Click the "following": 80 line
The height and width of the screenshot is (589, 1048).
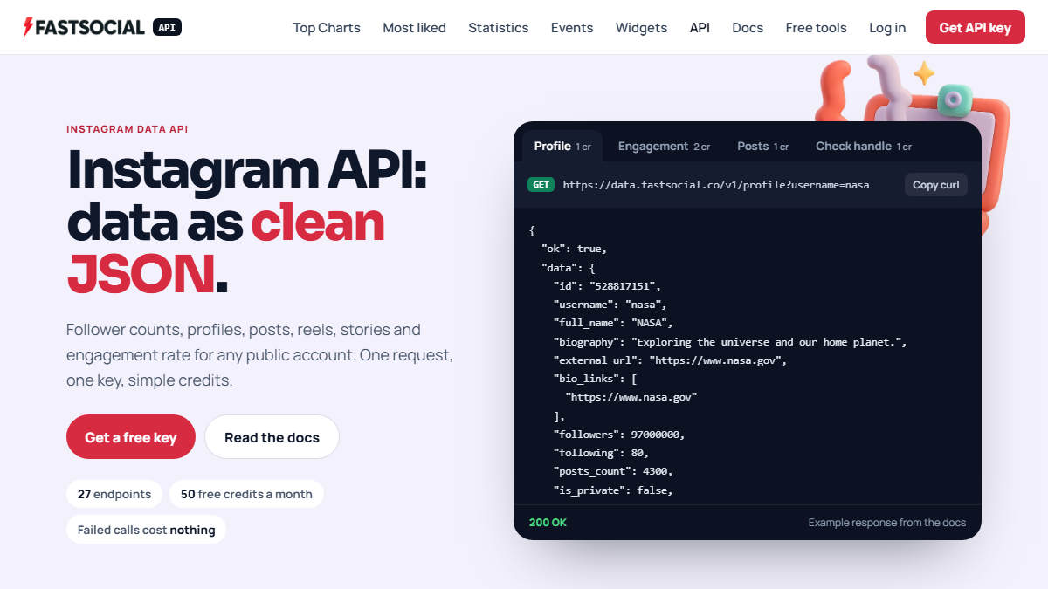(601, 453)
